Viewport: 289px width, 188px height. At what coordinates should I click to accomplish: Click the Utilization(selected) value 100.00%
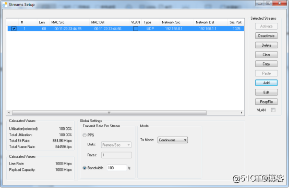click(65, 129)
